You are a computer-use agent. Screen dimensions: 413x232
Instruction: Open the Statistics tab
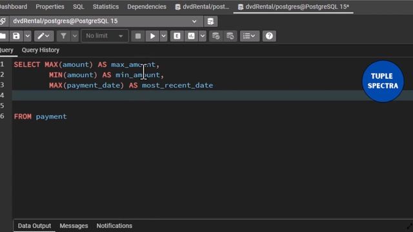tap(106, 6)
